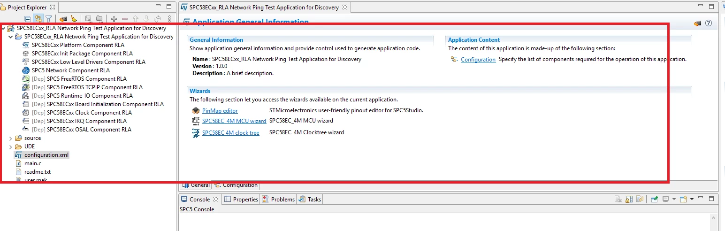Open help question mark icon
725x231 pixels.
pyautogui.click(x=709, y=23)
